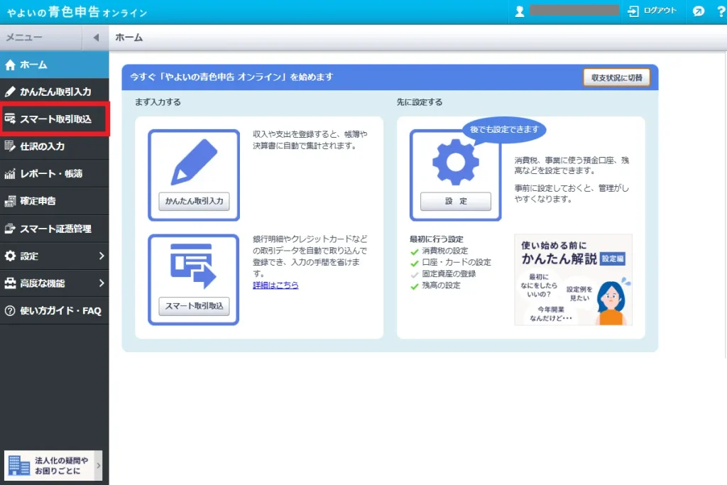Click the かんたん取引入力 button in main panel
Viewport: 727px width, 485px height.
(x=194, y=201)
